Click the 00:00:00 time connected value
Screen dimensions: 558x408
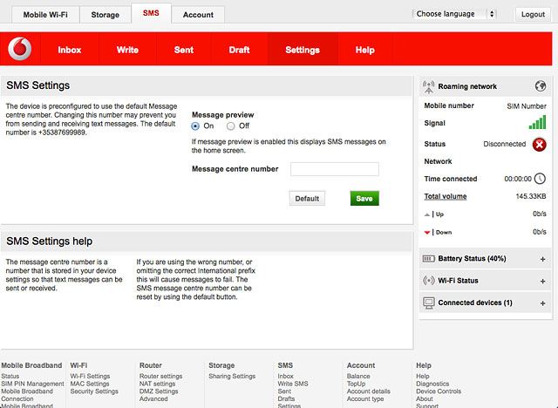point(518,179)
